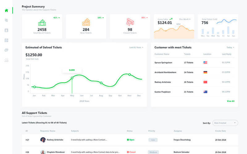The image size is (247, 154).
Task: Click the 26 Tickets cell
Action: [x=189, y=82]
